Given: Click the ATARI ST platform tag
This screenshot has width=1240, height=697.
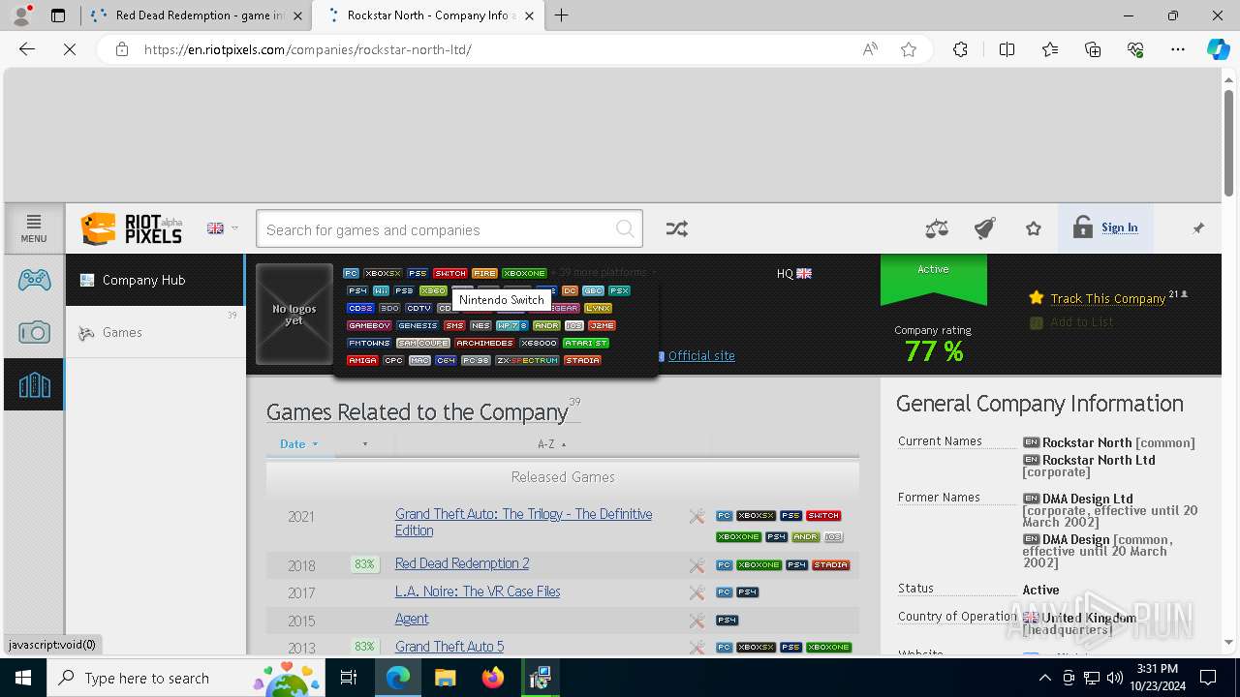Looking at the screenshot, I should tap(586, 343).
